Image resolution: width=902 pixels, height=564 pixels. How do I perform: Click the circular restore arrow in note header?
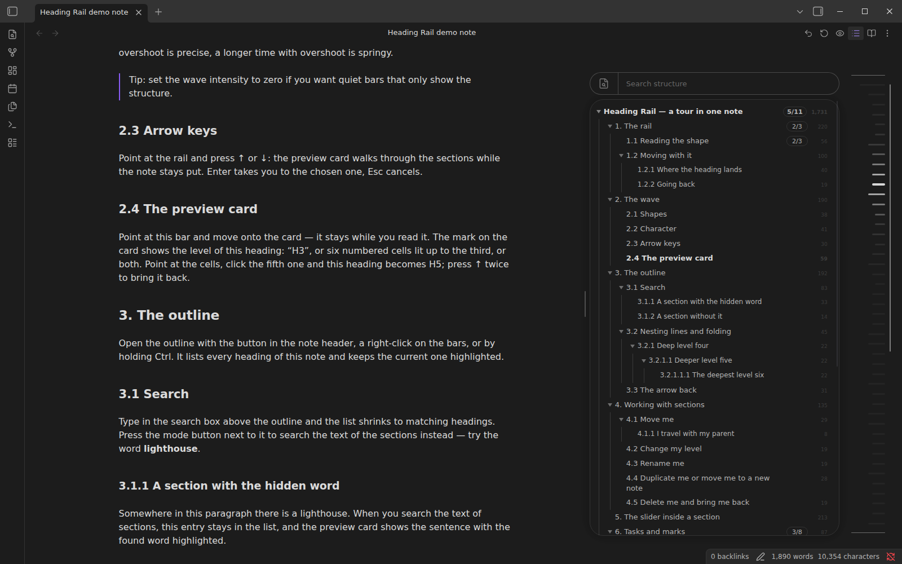[824, 33]
